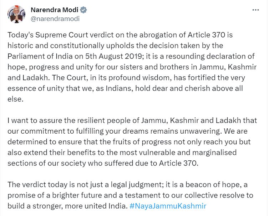This screenshot has width=269, height=216.
Task: Open the more options three-dot menu
Action: (x=255, y=10)
